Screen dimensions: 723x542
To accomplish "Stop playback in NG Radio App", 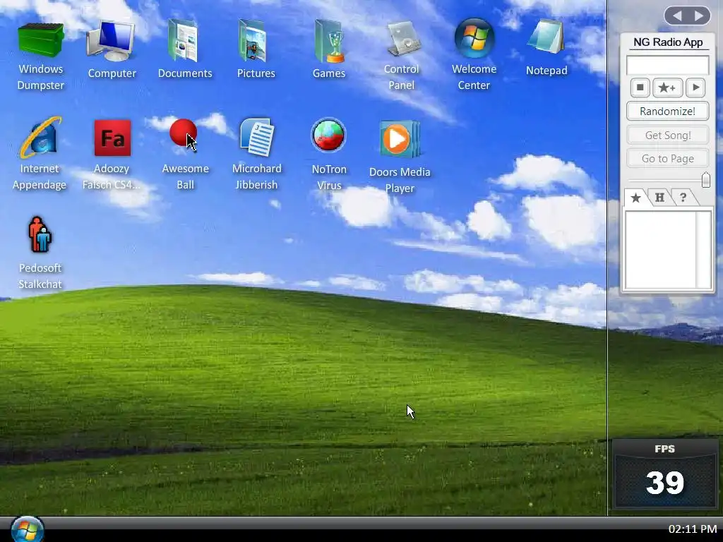I will 640,87.
